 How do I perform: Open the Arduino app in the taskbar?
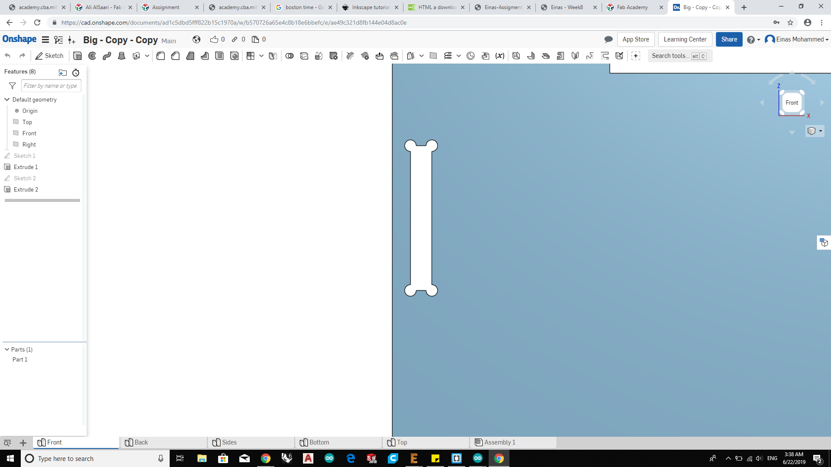(x=329, y=458)
